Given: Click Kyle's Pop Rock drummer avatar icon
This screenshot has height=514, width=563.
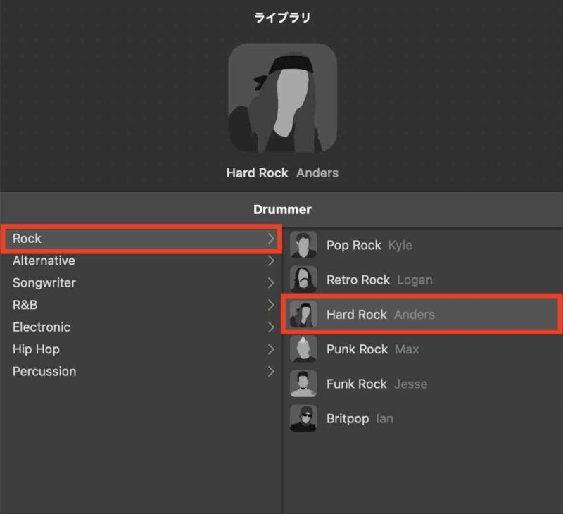Looking at the screenshot, I should click(x=303, y=245).
